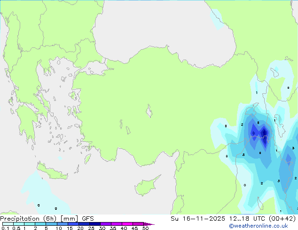Click the island of Cyprus on the map
This screenshot has width=298, height=230.
tap(145, 187)
